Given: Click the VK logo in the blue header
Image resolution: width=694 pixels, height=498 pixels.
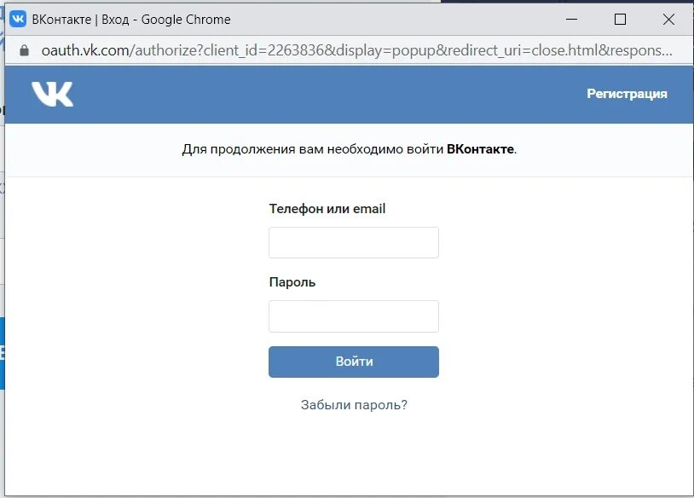Looking at the screenshot, I should tap(52, 94).
